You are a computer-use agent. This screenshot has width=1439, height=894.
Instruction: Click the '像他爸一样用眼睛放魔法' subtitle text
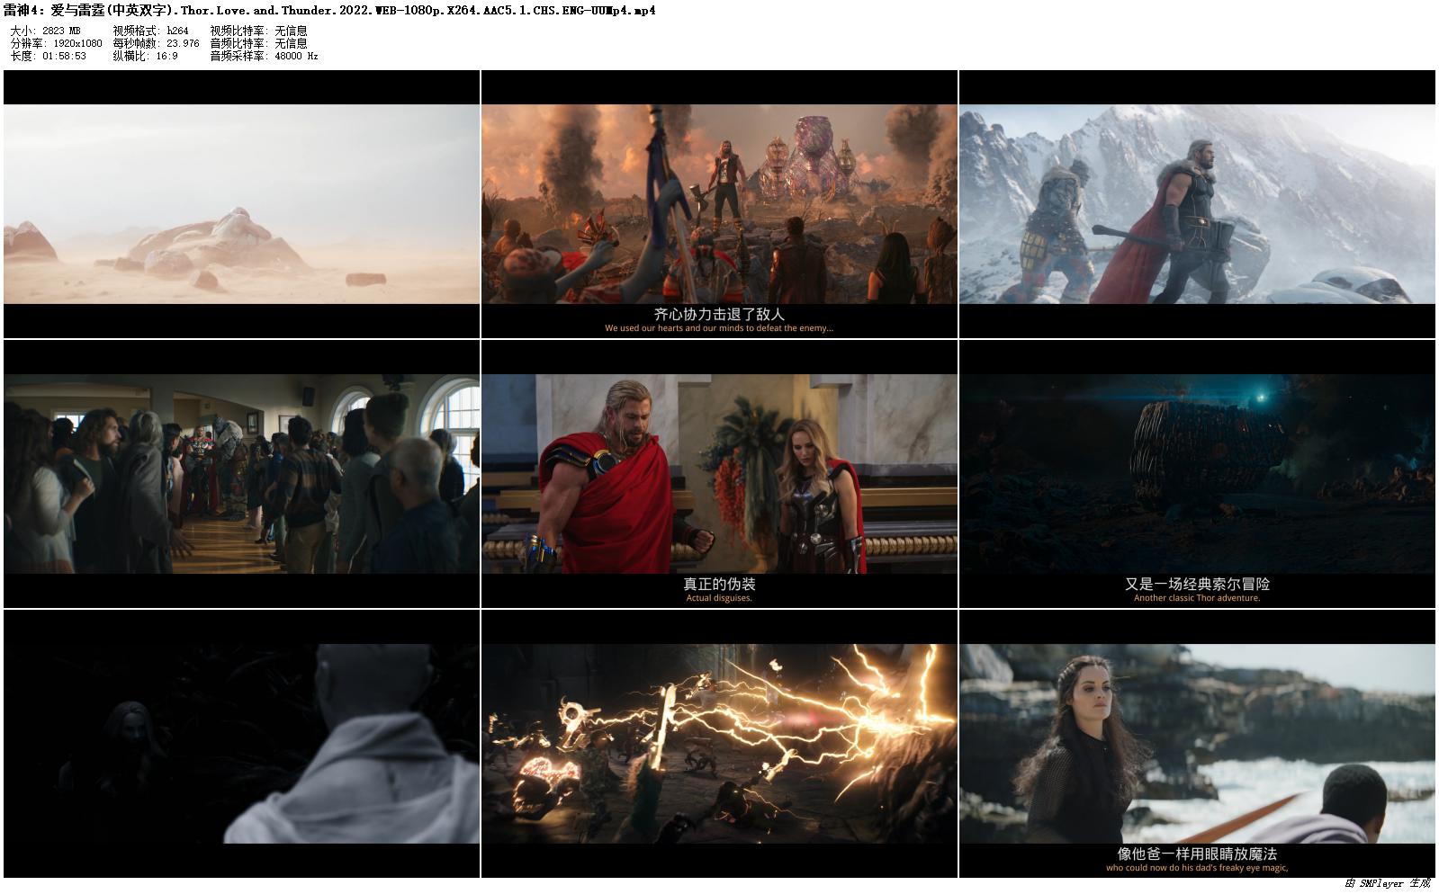coord(1197,854)
